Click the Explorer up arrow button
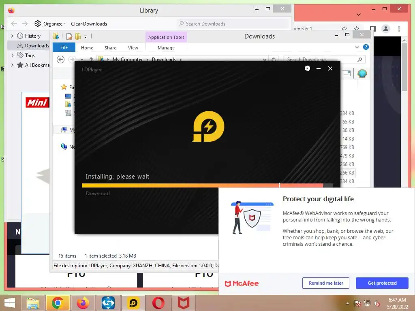 pyautogui.click(x=91, y=59)
